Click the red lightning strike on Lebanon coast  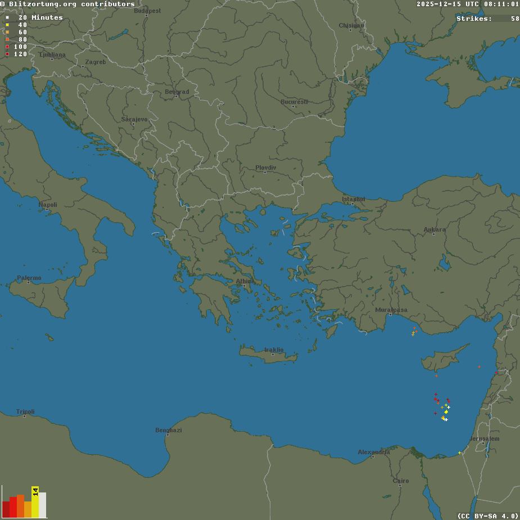[x=496, y=373]
